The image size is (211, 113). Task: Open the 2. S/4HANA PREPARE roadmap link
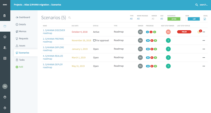(x=53, y=40)
